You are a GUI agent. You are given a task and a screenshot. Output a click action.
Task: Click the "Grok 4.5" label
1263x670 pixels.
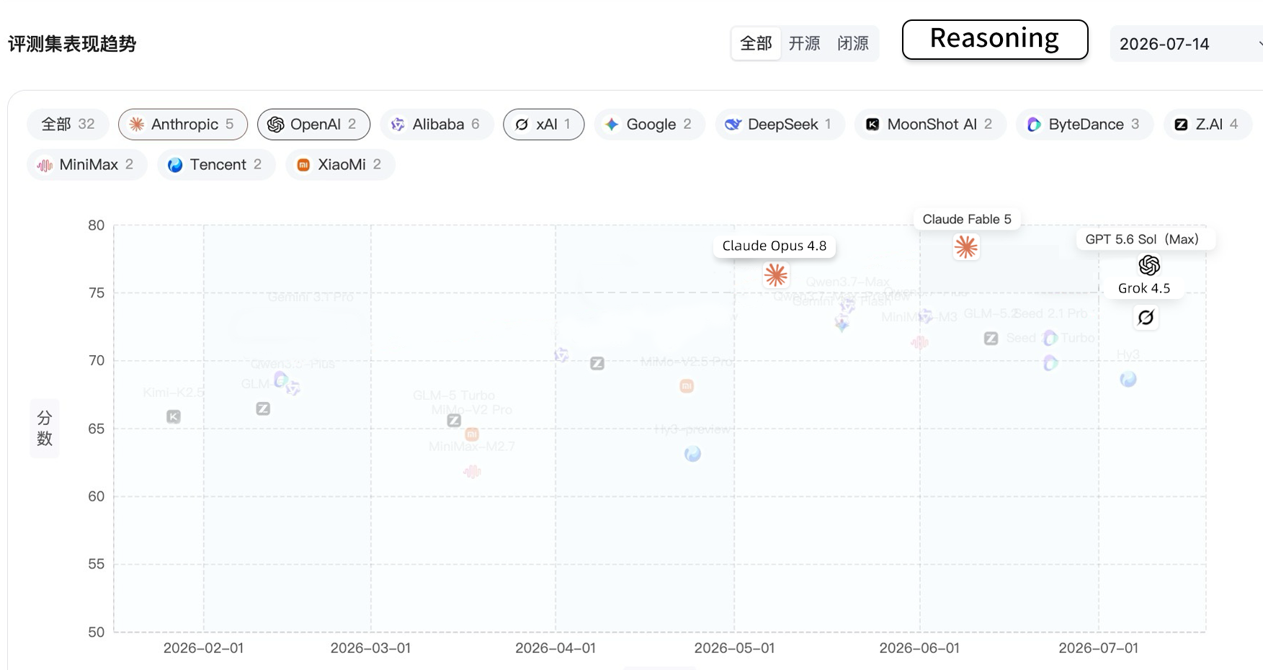coord(1144,288)
